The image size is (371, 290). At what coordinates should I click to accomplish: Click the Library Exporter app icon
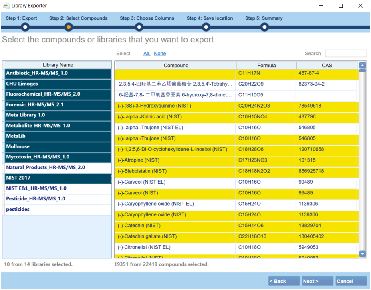pyautogui.click(x=6, y=6)
